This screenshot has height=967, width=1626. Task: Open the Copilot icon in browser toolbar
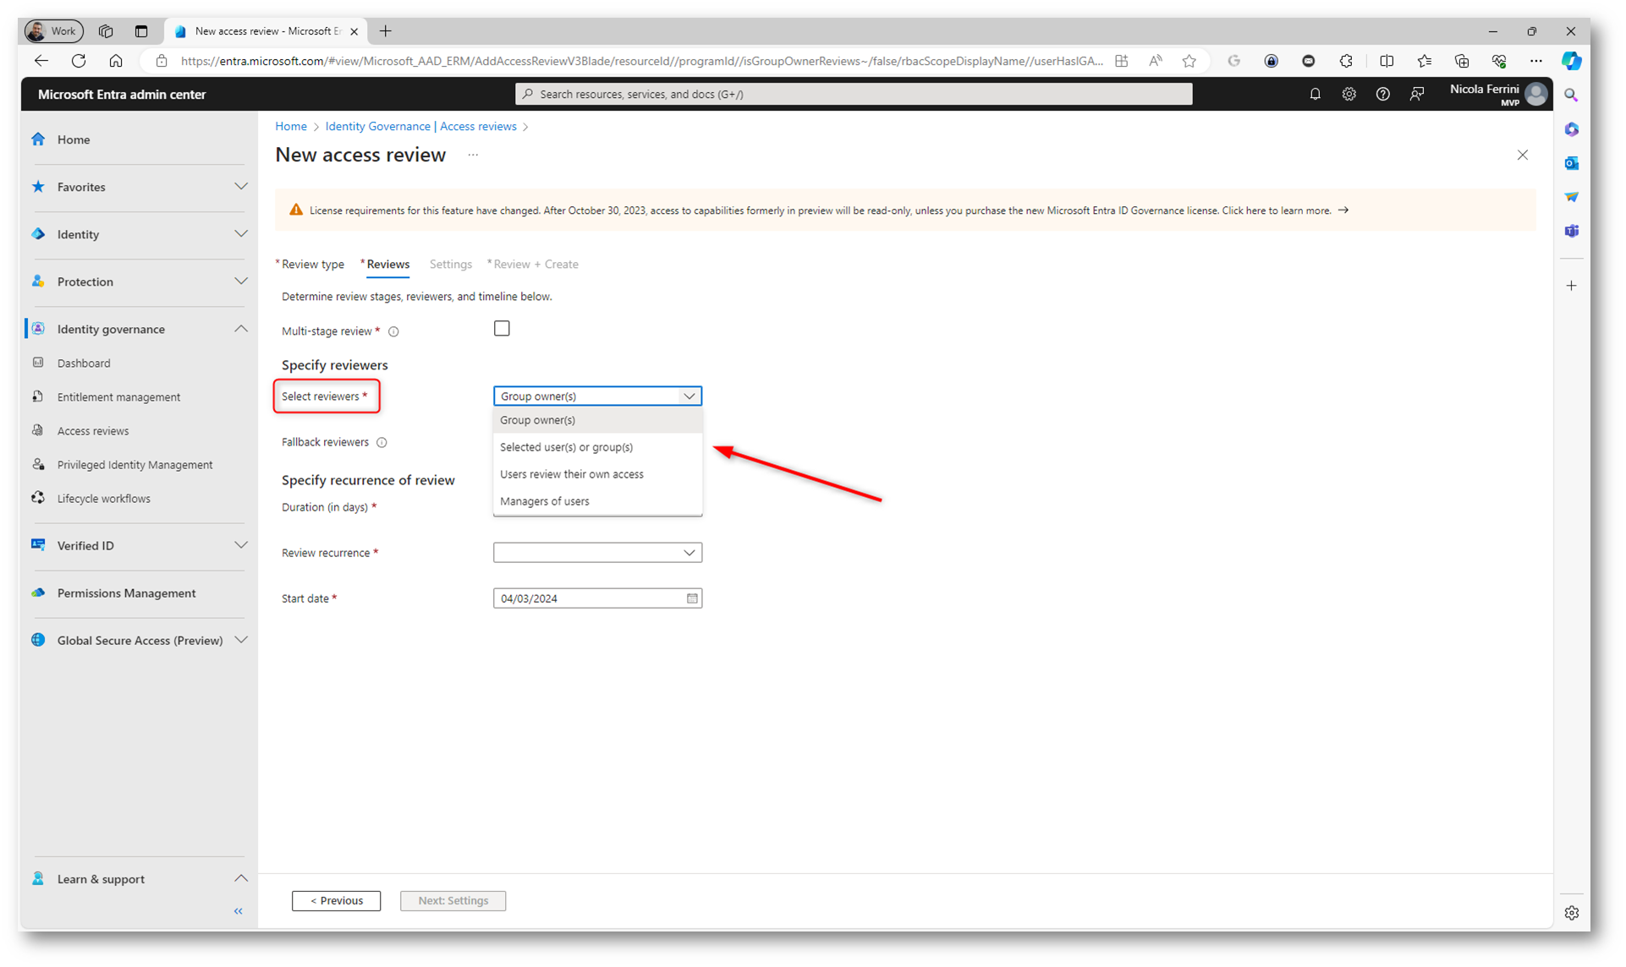pos(1571,61)
